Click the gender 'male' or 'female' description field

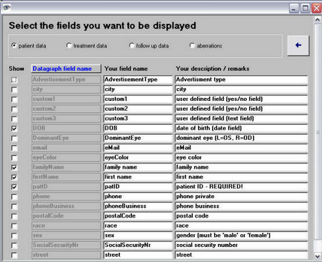(x=241, y=235)
